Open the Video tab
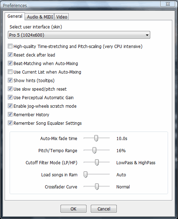178x219 pixels. click(62, 17)
